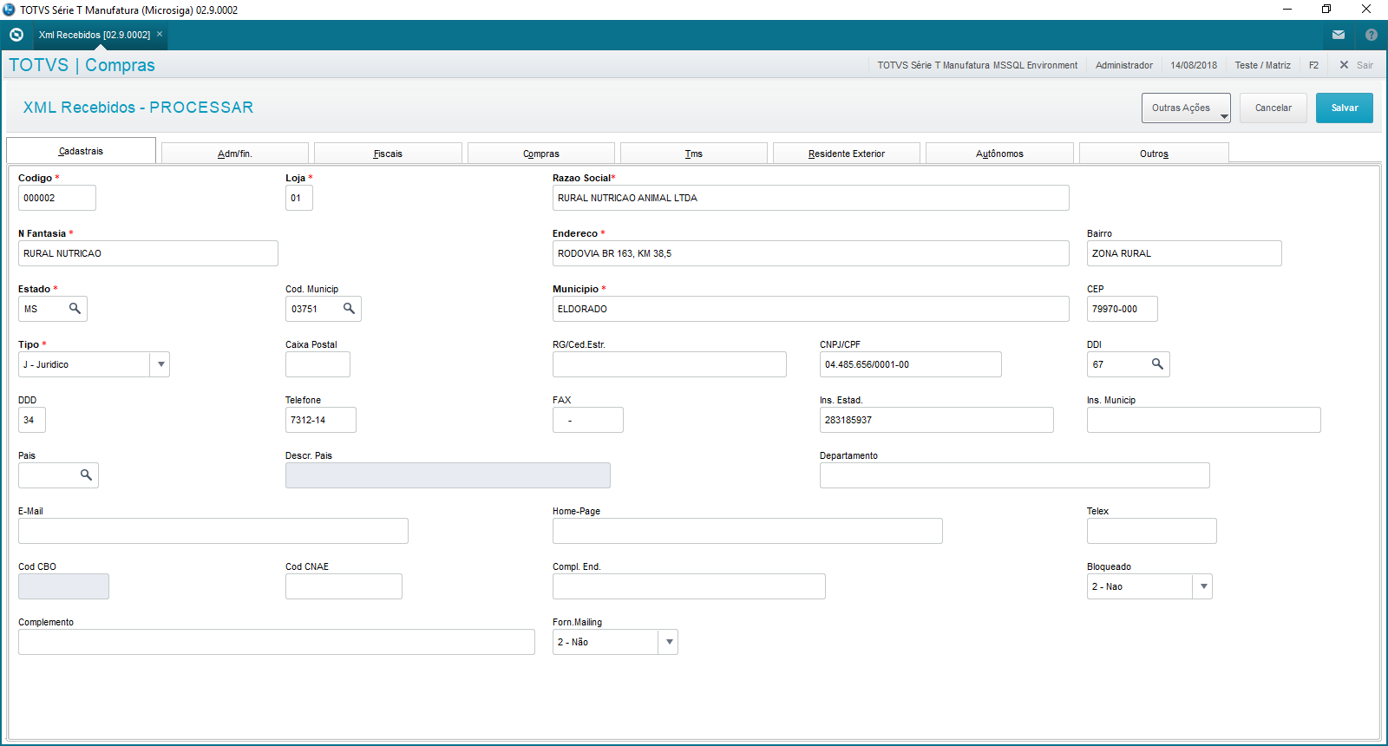Image resolution: width=1388 pixels, height=746 pixels.
Task: Click the TOTVS logo icon in header
Action: pos(16,35)
